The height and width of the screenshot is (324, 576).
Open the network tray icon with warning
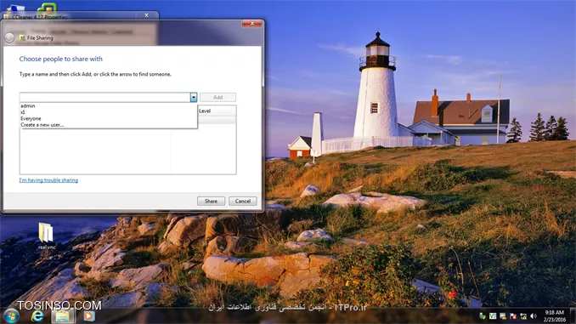click(523, 315)
